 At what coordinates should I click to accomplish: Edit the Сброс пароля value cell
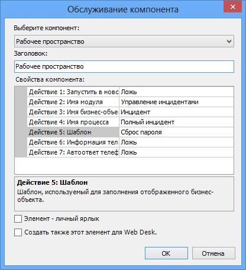(176, 132)
